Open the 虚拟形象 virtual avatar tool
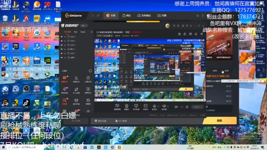 (x=76, y=101)
